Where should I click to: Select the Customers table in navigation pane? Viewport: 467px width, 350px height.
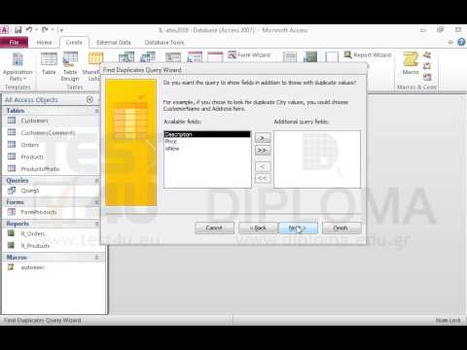(34, 121)
